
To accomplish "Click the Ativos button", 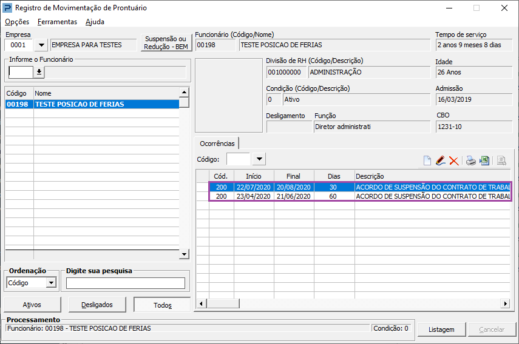I will [x=32, y=305].
